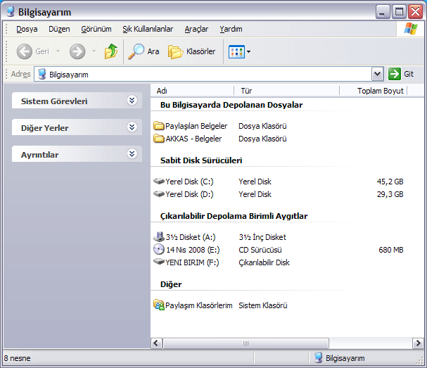
Task: Toggle the Klasörler folders pane
Action: [191, 51]
